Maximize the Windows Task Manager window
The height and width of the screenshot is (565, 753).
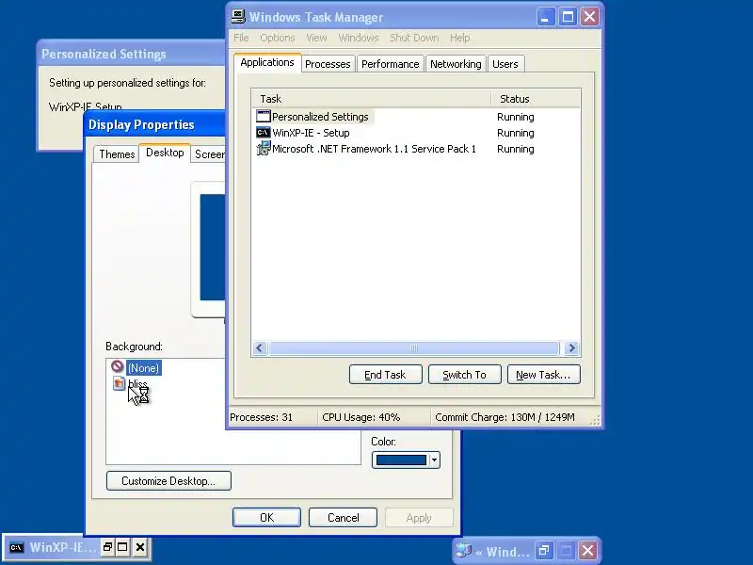568,17
